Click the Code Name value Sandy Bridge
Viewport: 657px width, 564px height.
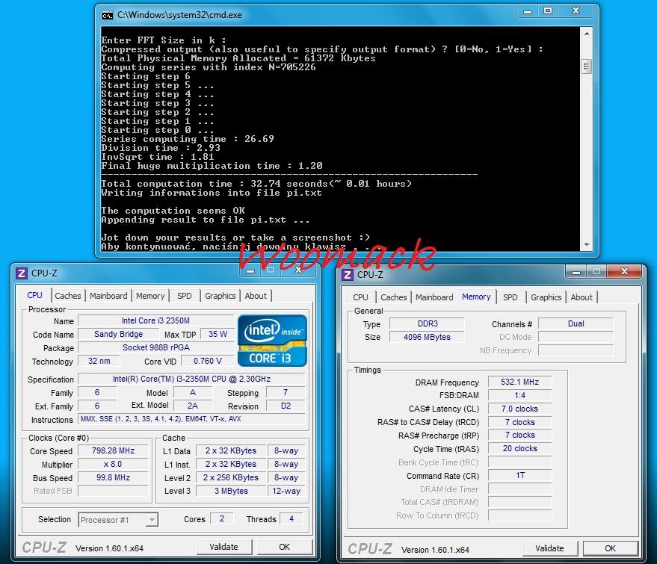(x=119, y=334)
